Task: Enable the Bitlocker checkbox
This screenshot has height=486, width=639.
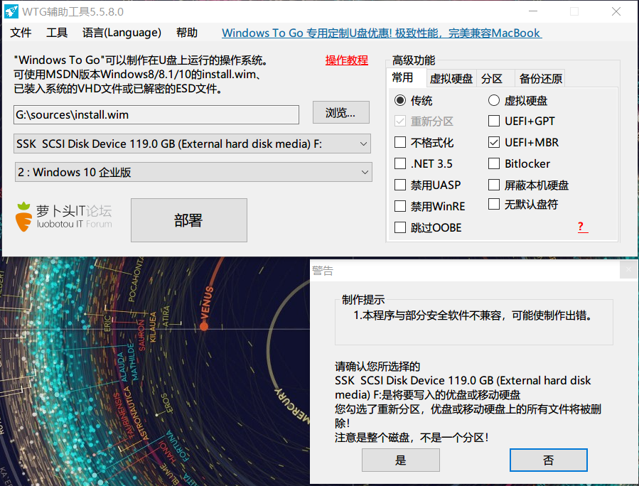Action: coord(494,163)
